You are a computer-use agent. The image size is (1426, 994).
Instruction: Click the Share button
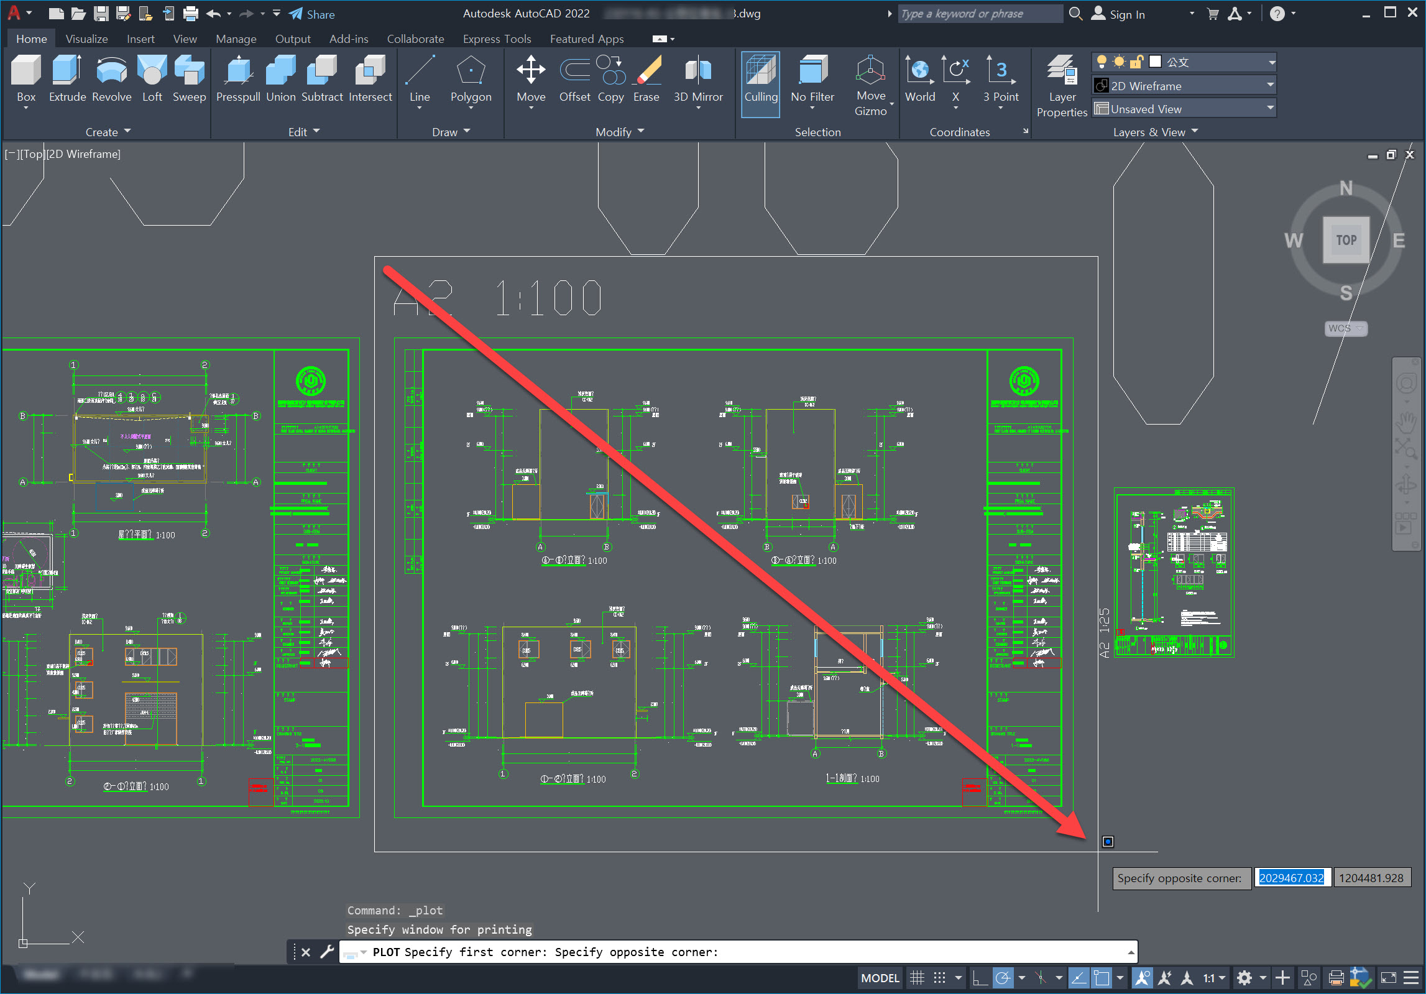(312, 14)
